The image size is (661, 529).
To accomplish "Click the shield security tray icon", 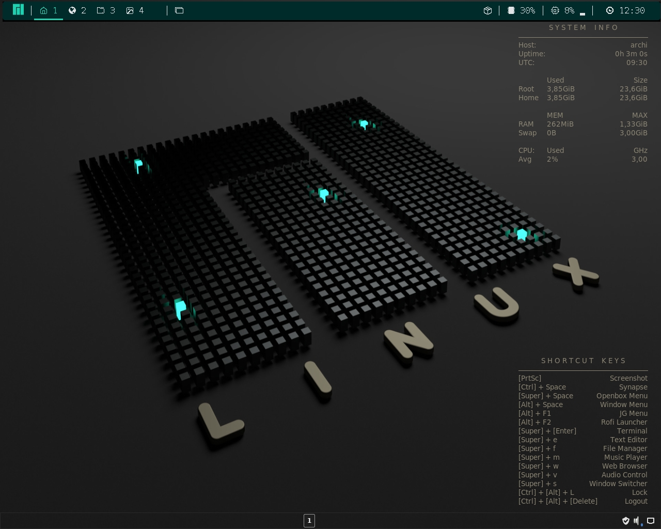I will 626,521.
